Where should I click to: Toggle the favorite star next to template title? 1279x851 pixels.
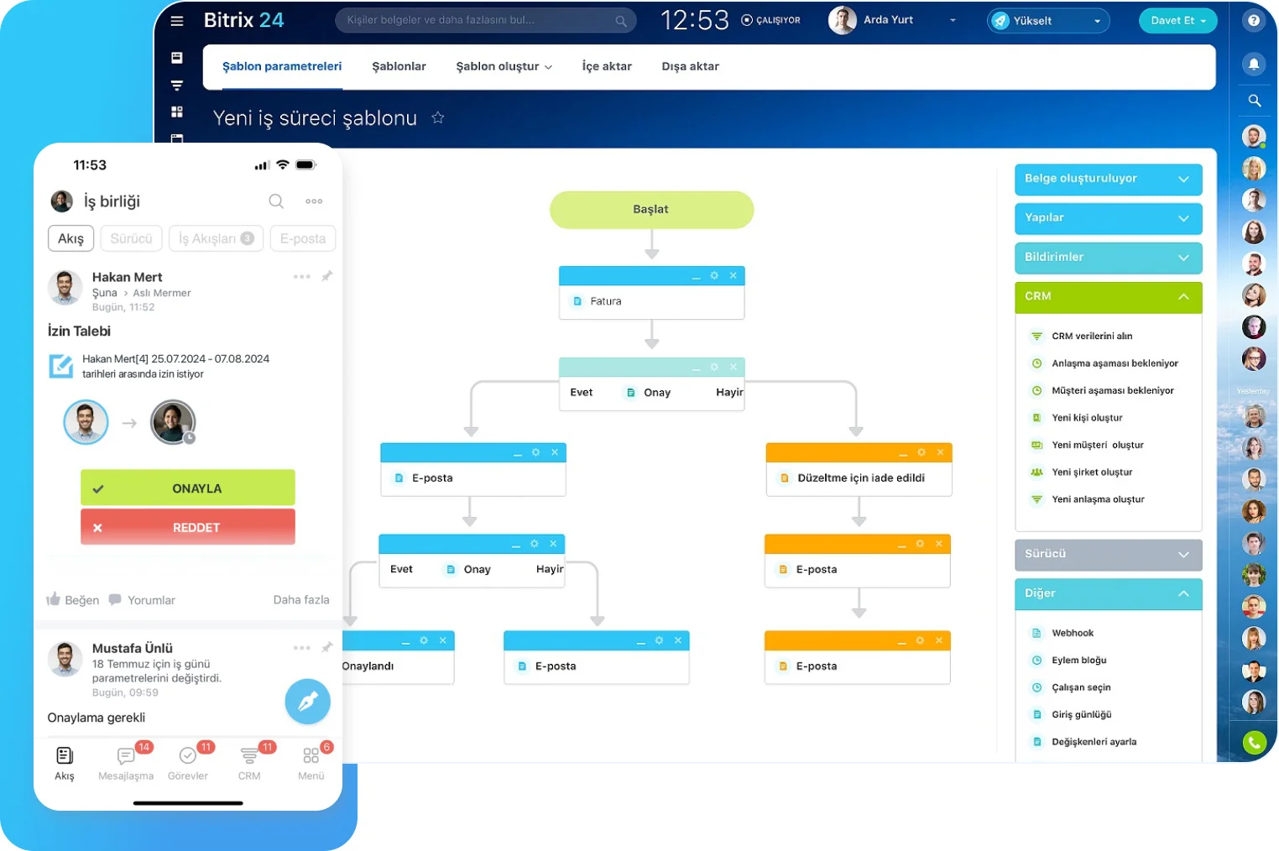(438, 117)
